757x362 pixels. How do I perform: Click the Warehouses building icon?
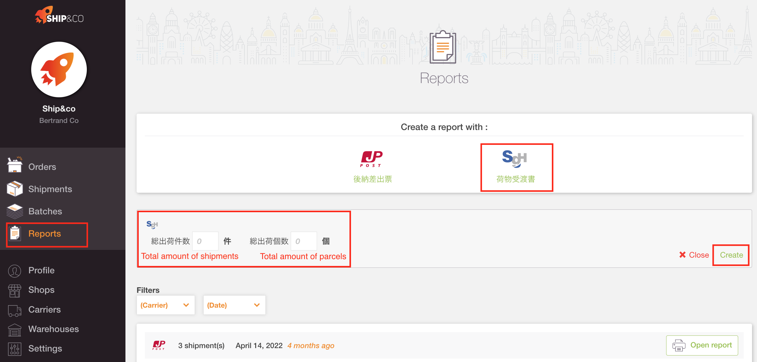coord(15,330)
